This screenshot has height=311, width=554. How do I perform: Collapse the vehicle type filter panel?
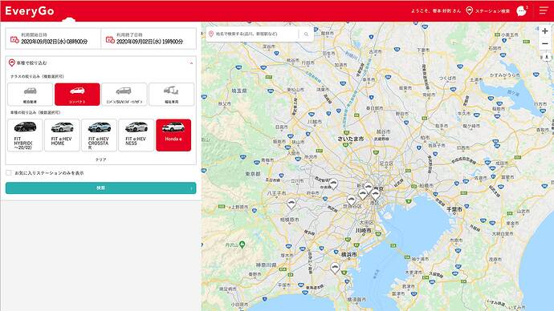192,63
